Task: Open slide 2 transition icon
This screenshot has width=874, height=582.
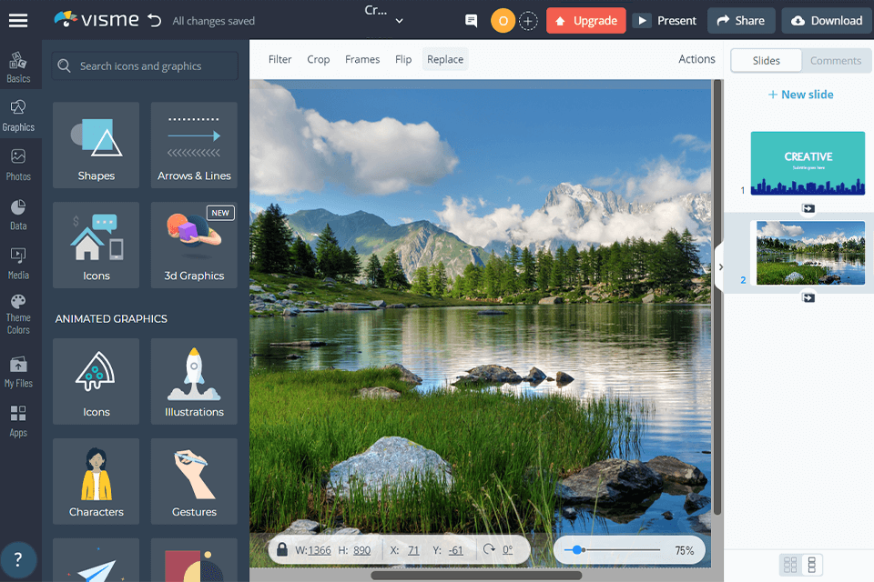Action: coord(808,298)
